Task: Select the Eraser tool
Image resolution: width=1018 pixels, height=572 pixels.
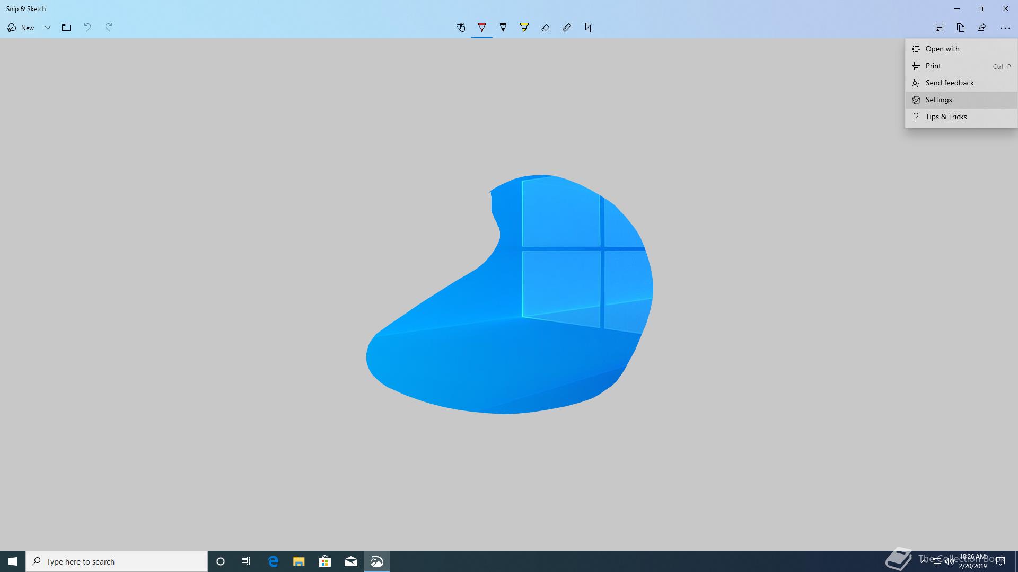Action: coord(546,28)
